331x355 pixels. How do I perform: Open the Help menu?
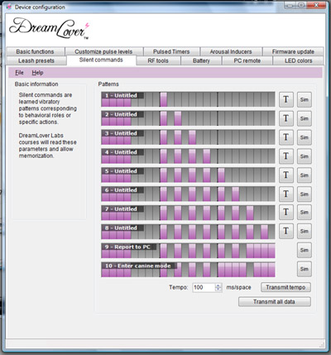pyautogui.click(x=37, y=73)
